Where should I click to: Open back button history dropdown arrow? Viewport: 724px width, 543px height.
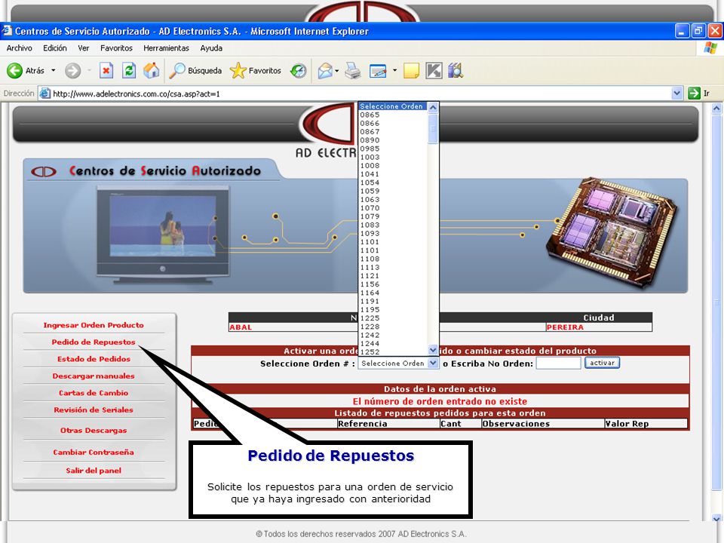[x=53, y=71]
